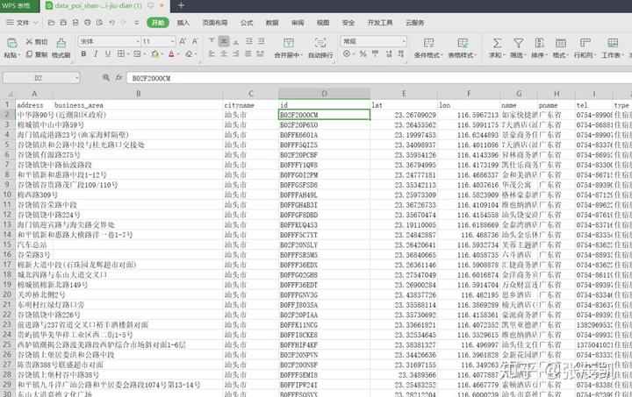The width and height of the screenshot is (632, 397).
Task: Click the WPS 表格 home tab button
Action: (x=19, y=5)
